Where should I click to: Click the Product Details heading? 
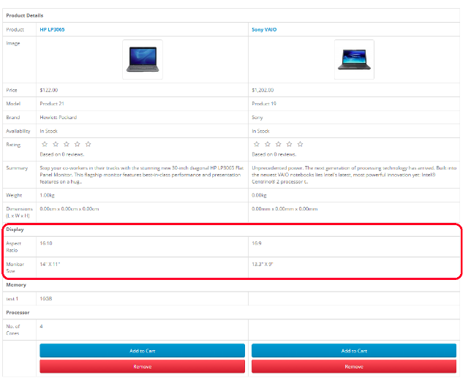click(25, 15)
